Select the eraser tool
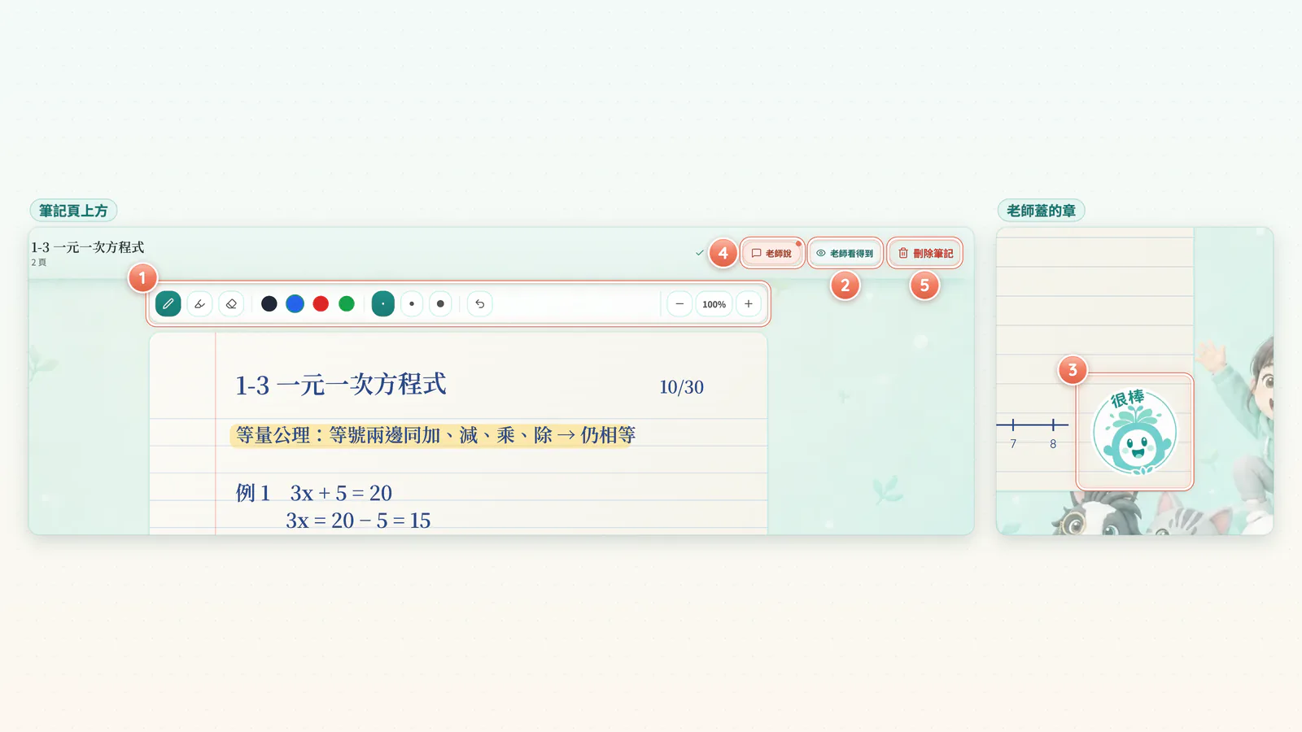 pyautogui.click(x=231, y=304)
